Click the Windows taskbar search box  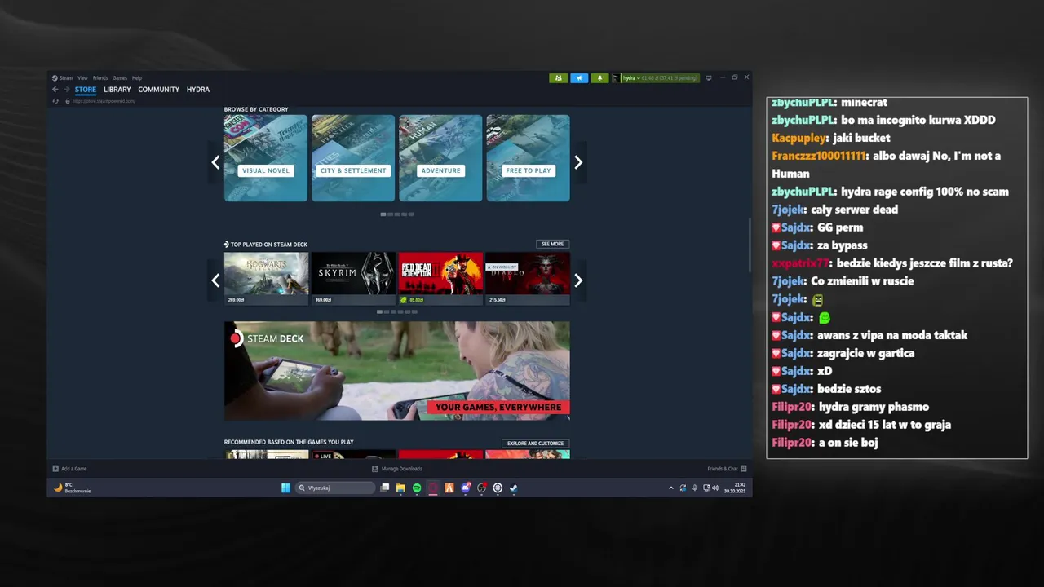335,488
